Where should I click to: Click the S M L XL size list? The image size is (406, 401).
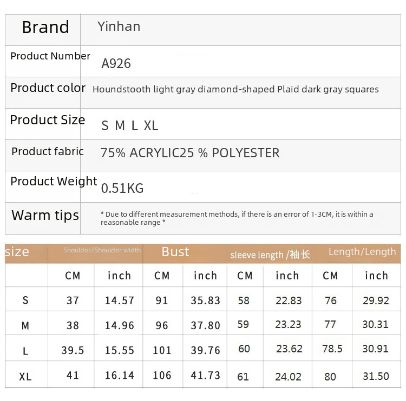tap(130, 126)
